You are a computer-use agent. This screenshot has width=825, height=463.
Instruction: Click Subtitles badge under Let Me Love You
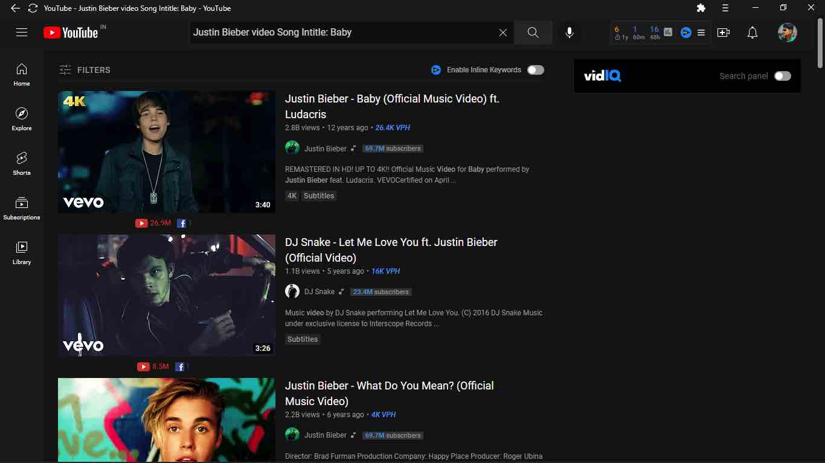(303, 339)
